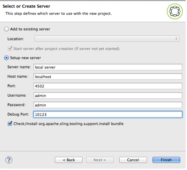Click the 'Select or Create Server' heading
This screenshot has width=187, height=170.
tap(26, 6)
